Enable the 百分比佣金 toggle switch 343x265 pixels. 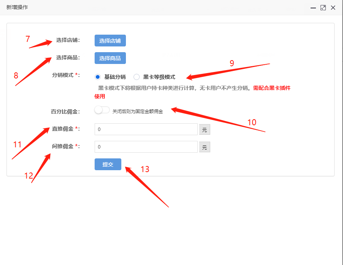(x=102, y=110)
